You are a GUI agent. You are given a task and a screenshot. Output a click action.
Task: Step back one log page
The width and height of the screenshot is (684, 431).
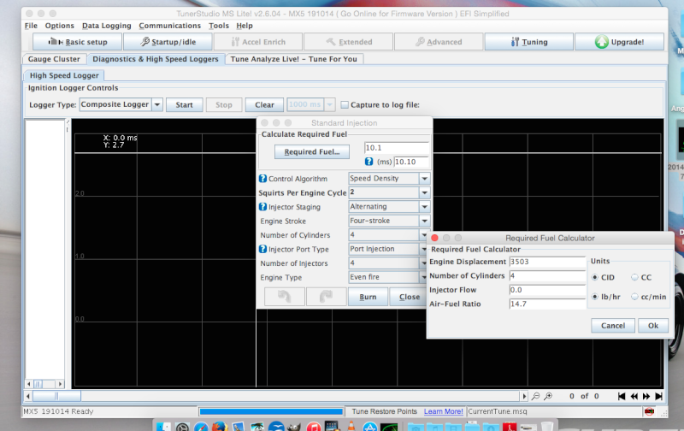634,396
